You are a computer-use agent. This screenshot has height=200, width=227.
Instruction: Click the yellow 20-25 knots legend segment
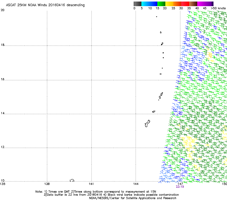tap(169, 4)
